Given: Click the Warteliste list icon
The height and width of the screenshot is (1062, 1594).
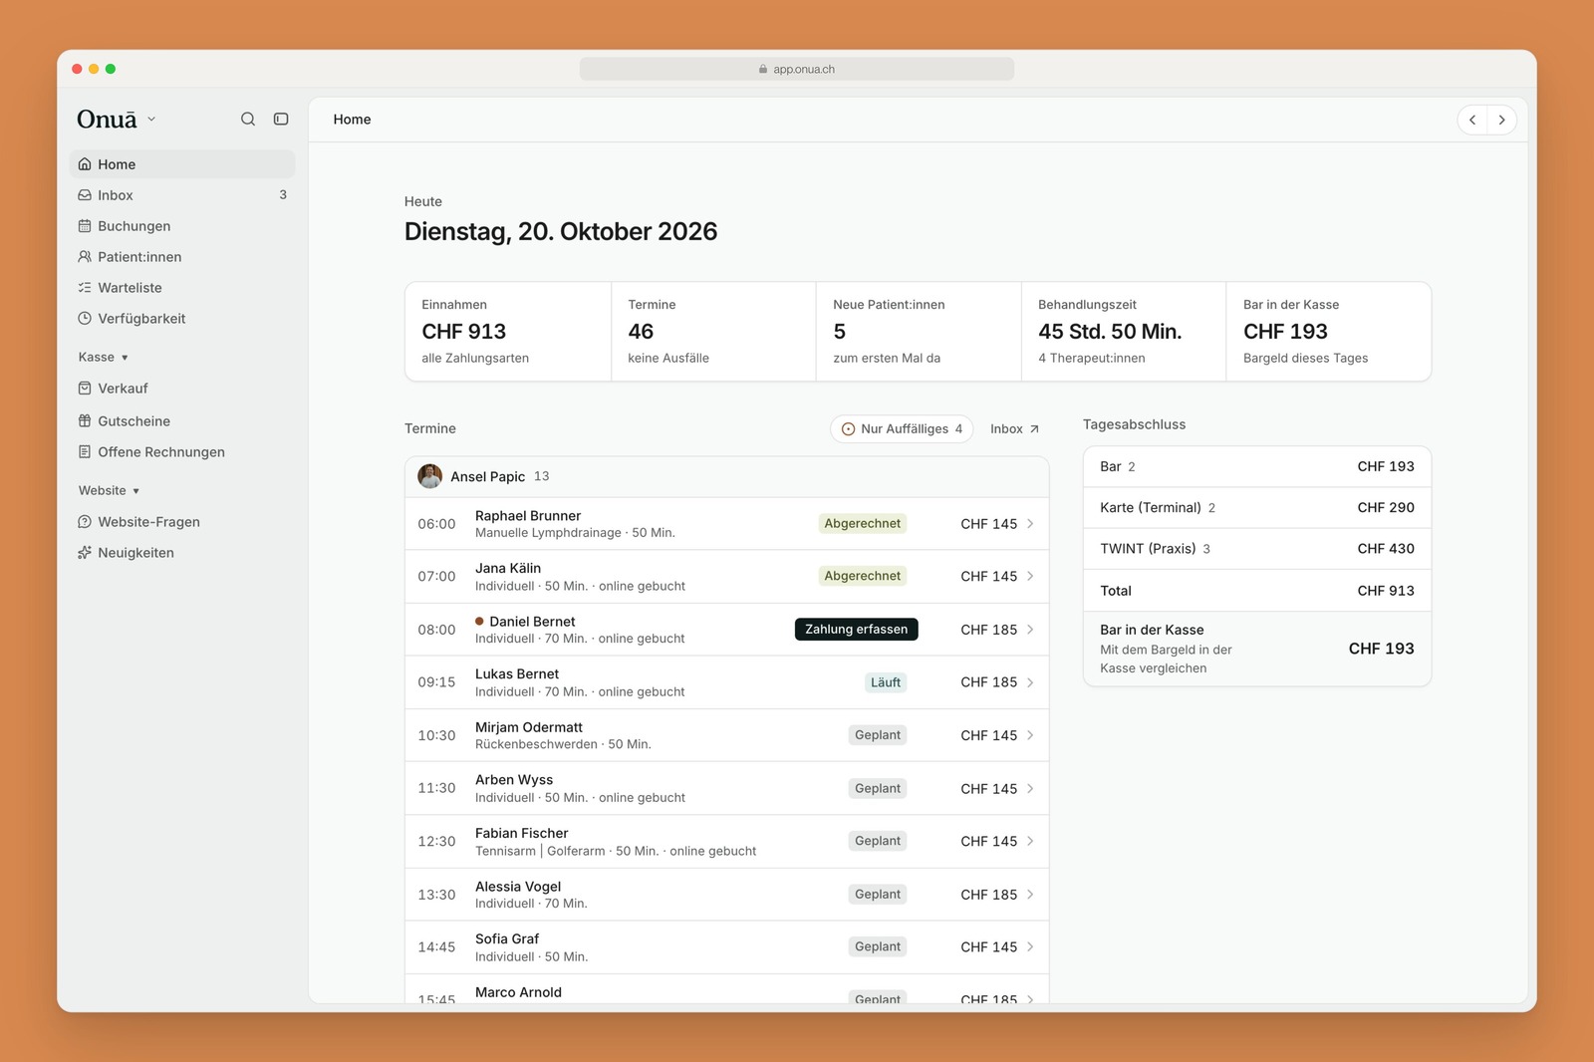Looking at the screenshot, I should pyautogui.click(x=85, y=288).
